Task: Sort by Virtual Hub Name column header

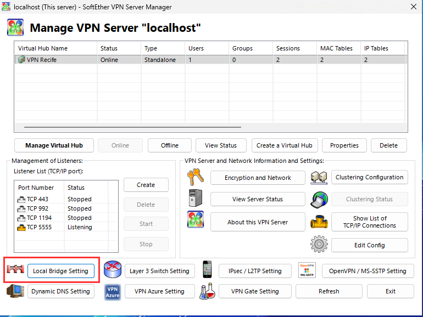Action: tap(56, 48)
